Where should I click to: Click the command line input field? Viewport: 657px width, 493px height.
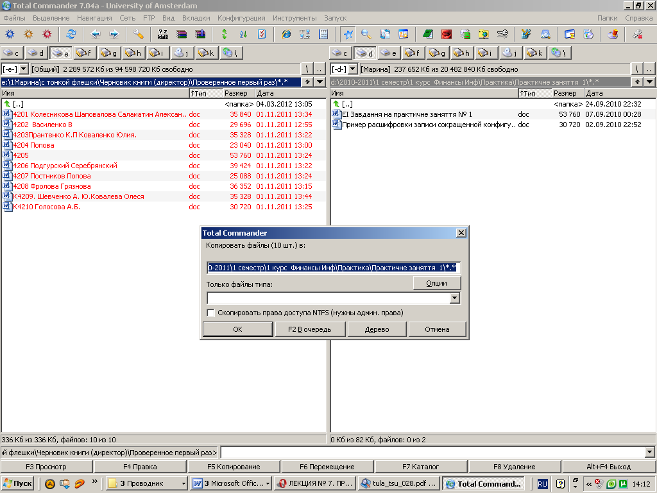(433, 453)
